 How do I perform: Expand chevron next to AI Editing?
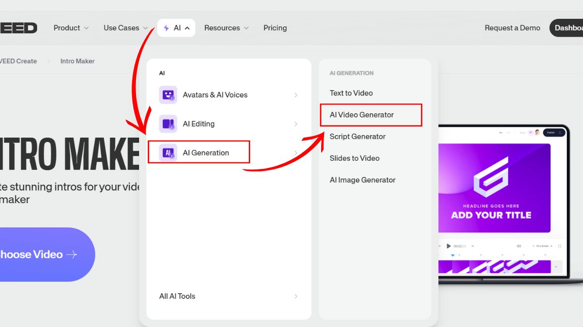click(x=296, y=125)
